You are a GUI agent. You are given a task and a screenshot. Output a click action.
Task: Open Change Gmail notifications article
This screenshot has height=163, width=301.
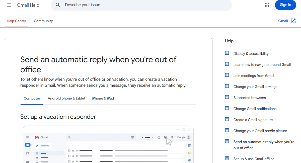255,109
